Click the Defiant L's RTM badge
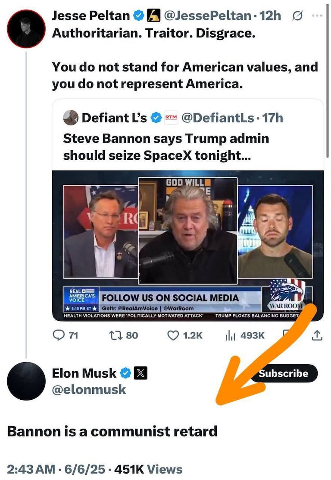 coord(171,117)
